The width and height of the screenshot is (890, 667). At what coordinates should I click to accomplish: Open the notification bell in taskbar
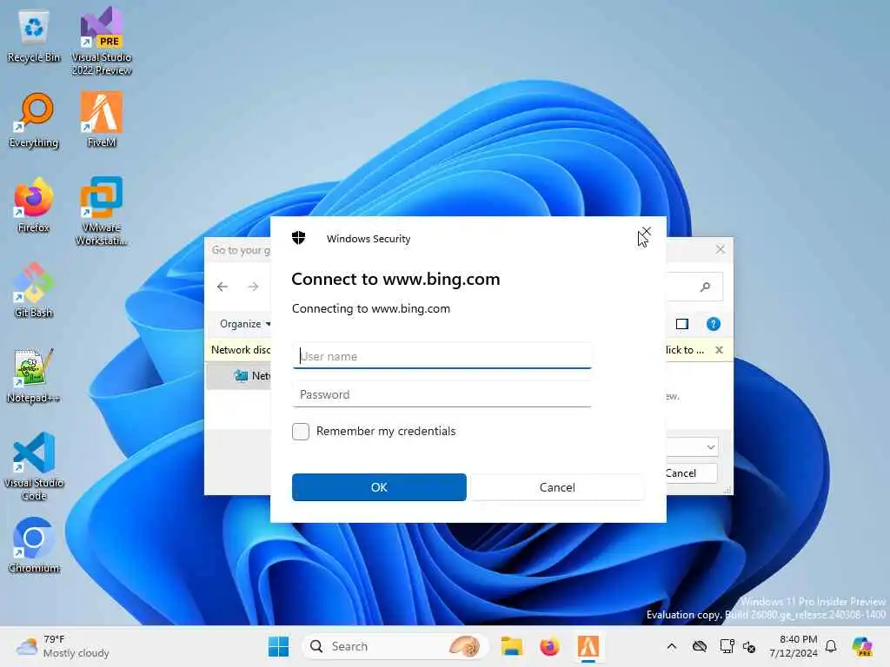(x=831, y=646)
